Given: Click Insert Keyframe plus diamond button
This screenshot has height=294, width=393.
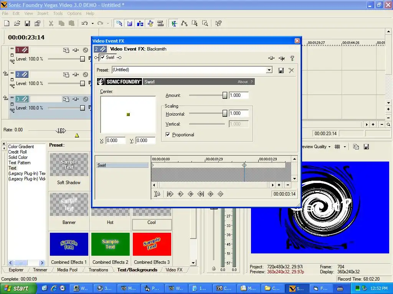Looking at the screenshot, I should tap(211, 194).
